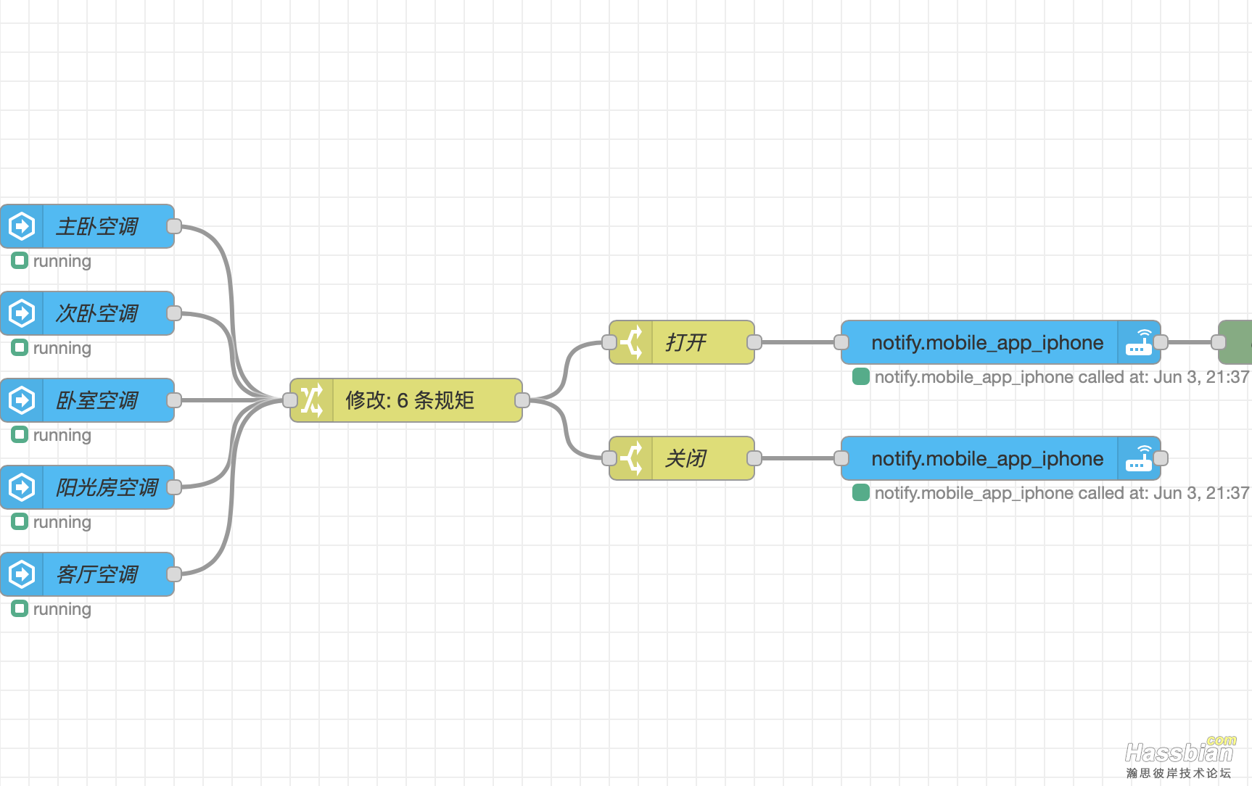This screenshot has height=786, width=1252.
Task: Click the shuffle icon on the 修改 change node
Action: 312,400
